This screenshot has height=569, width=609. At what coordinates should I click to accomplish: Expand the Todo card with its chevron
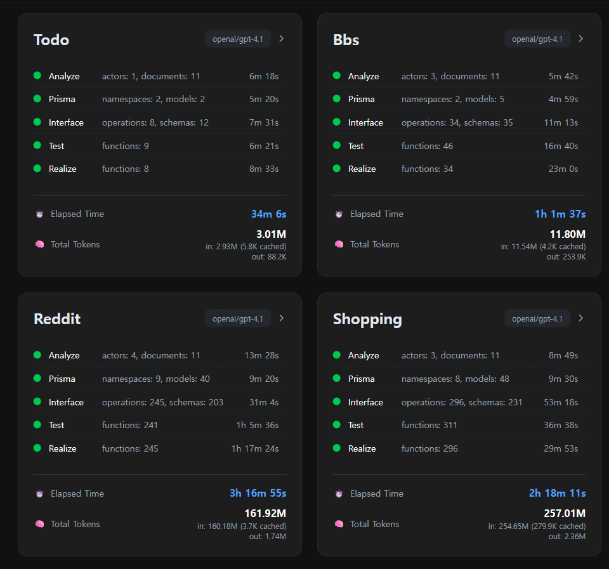point(281,38)
